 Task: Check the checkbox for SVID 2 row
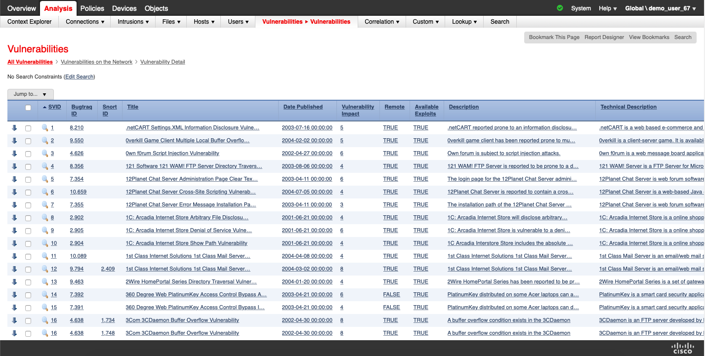(28, 141)
